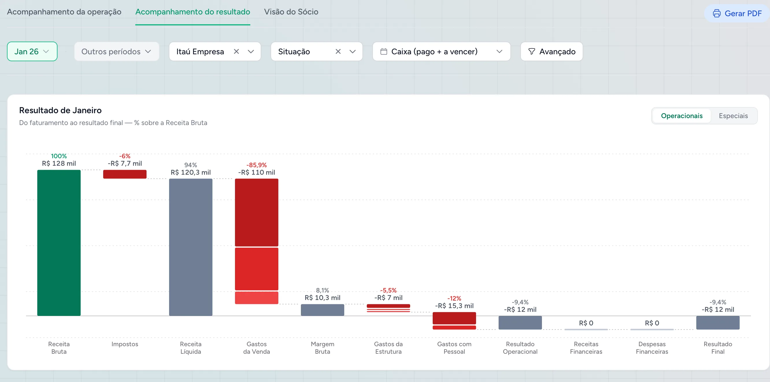
Task: Click the -R$ 110 mil label
Action: point(256,172)
